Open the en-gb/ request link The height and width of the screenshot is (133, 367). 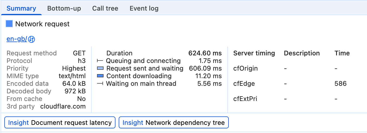tap(17, 39)
